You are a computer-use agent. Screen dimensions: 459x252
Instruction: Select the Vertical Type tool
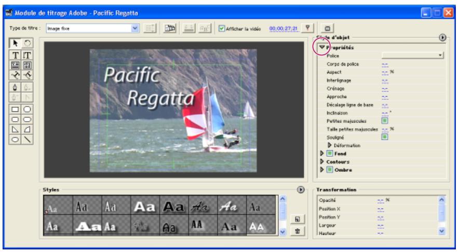tap(27, 55)
